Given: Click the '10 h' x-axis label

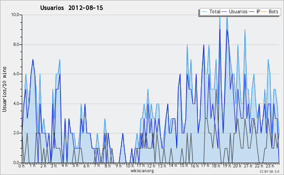Looking at the screenshot, I should pos(130,166).
